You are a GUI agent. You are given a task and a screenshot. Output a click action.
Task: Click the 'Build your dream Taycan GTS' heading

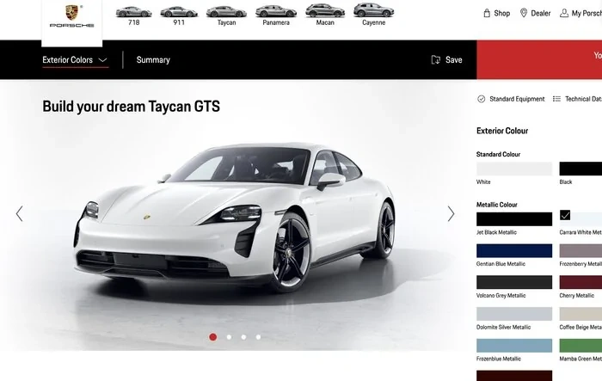(132, 107)
